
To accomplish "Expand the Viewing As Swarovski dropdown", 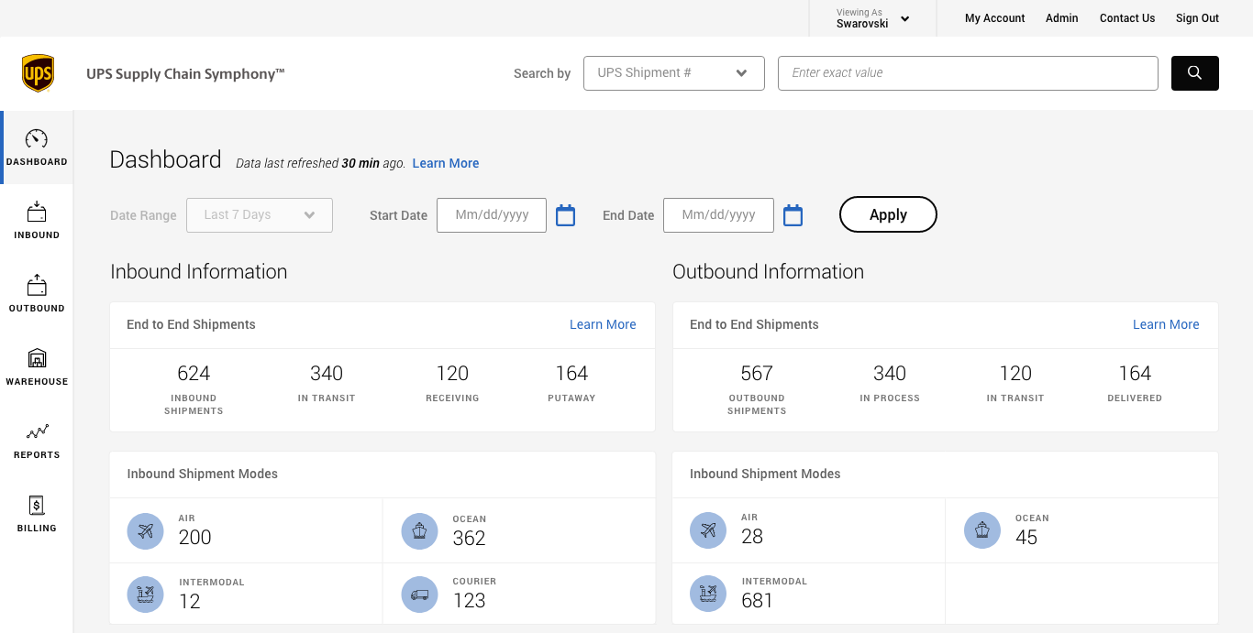I will [x=872, y=18].
